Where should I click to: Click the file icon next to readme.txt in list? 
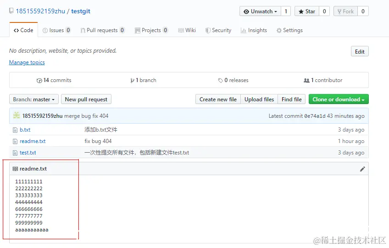(x=15, y=141)
